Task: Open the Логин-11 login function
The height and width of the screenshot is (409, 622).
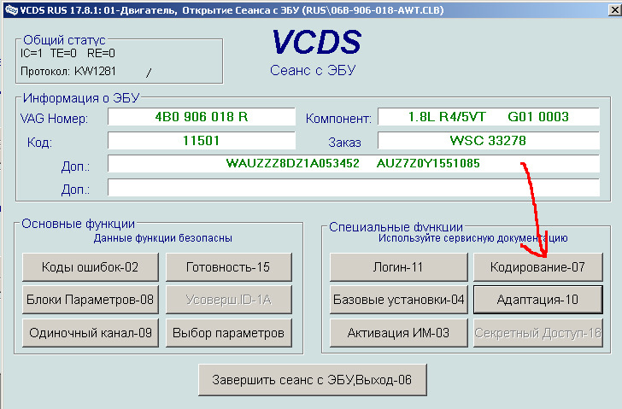Action: (398, 267)
